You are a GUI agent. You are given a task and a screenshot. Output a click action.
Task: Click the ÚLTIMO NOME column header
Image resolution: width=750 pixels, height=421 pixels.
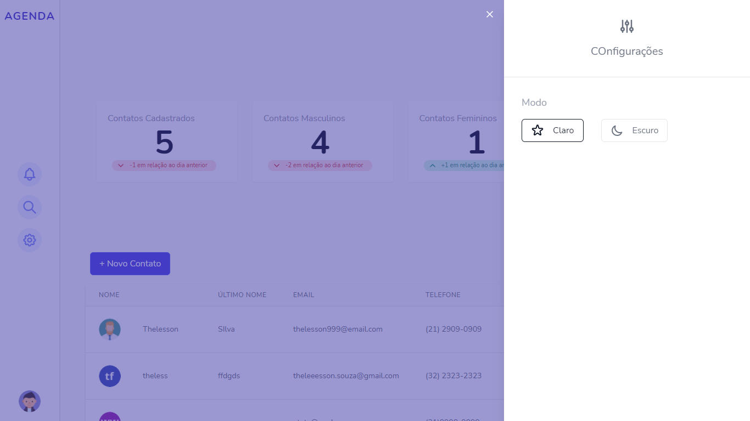(242, 295)
